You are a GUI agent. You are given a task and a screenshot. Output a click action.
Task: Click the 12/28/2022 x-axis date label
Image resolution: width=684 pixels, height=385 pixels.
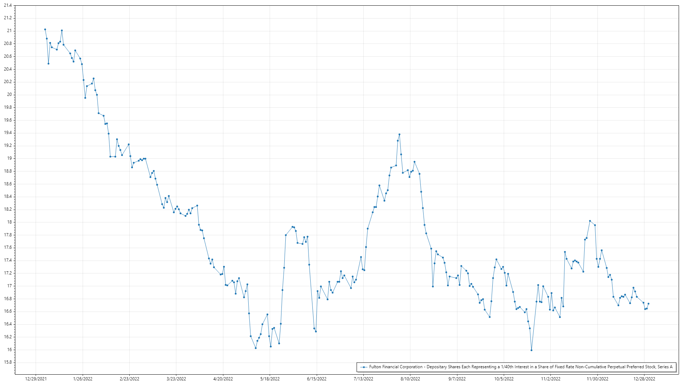[x=644, y=379]
